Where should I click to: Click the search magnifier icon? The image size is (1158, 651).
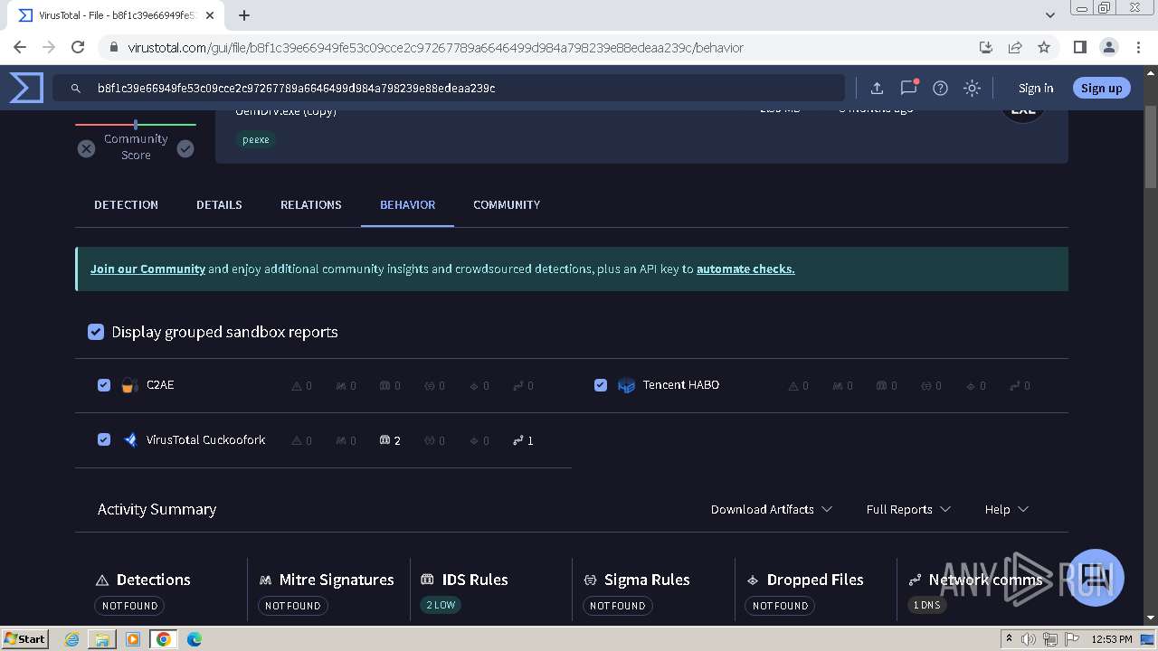[x=76, y=89]
